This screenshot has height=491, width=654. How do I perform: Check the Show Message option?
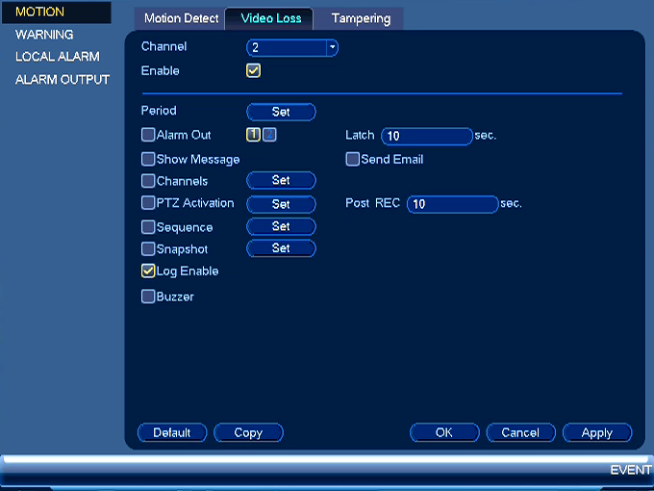(x=148, y=159)
